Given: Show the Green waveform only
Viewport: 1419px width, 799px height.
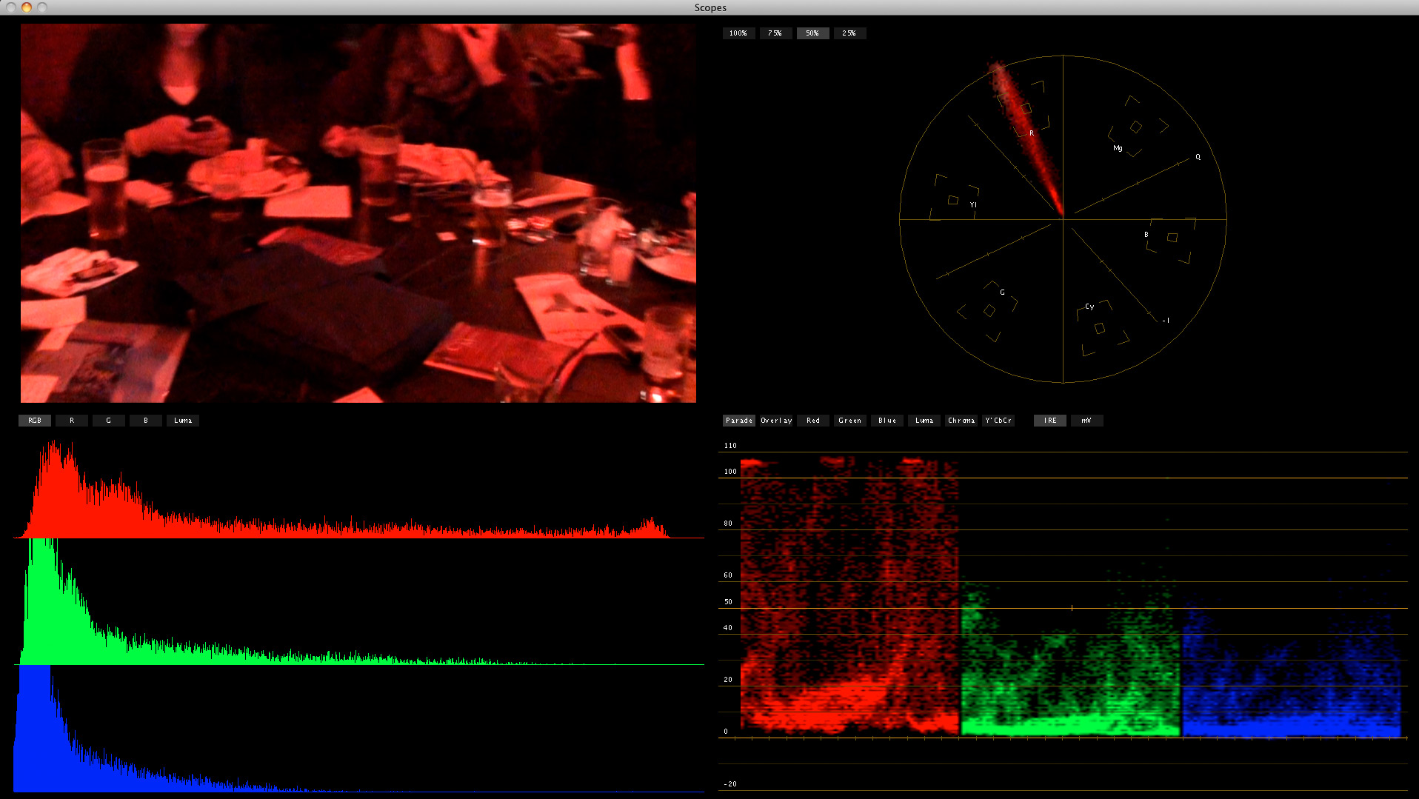Looking at the screenshot, I should click(x=850, y=421).
